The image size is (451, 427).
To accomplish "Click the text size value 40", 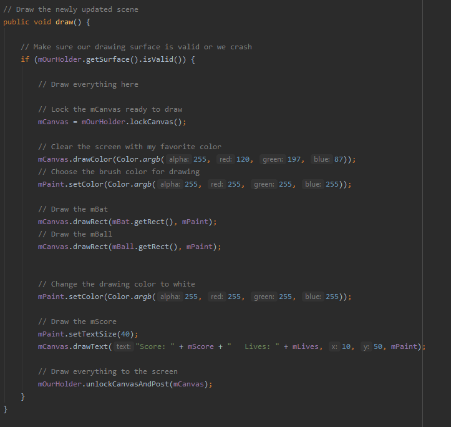I will coord(125,334).
